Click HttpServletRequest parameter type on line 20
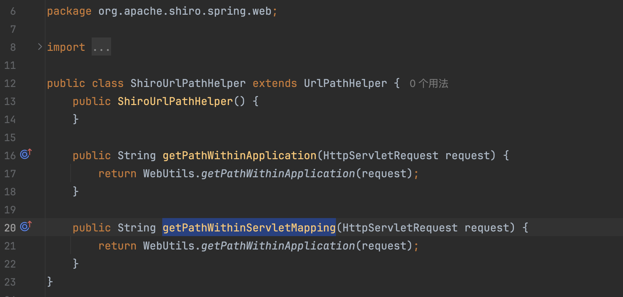 [x=400, y=228]
